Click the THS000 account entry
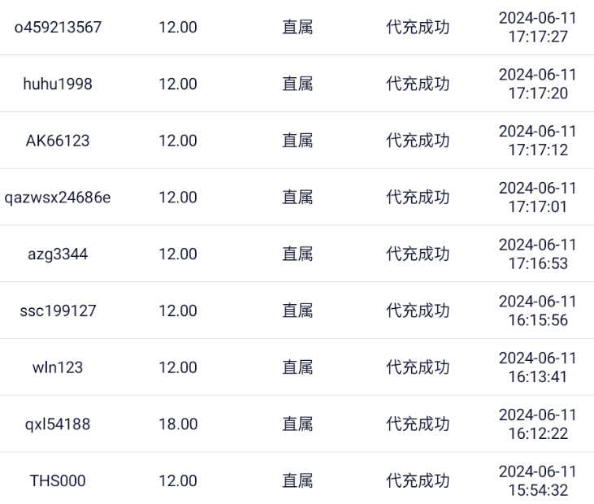Screen dimensions: 594x504 57,481
